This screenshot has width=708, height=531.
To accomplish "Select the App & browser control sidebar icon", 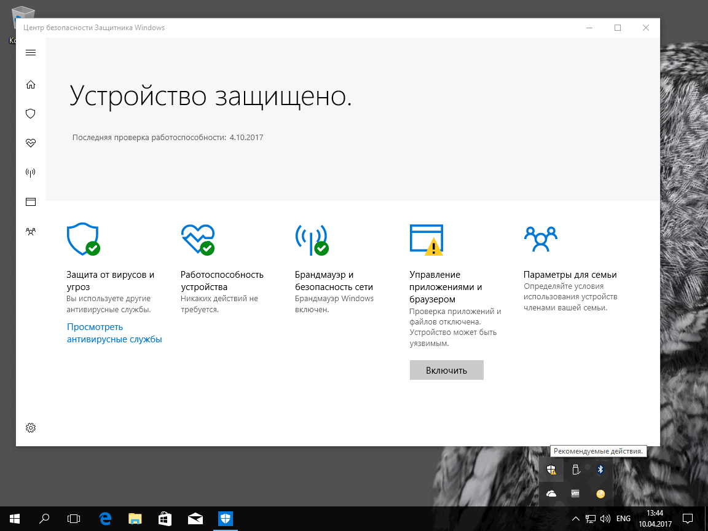I will pyautogui.click(x=31, y=202).
